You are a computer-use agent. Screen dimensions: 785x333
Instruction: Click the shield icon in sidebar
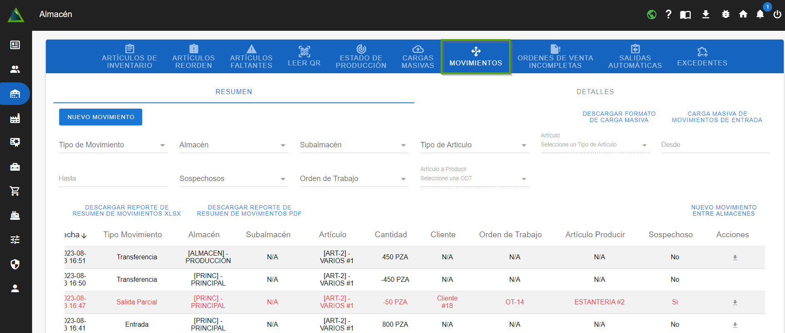tap(15, 264)
